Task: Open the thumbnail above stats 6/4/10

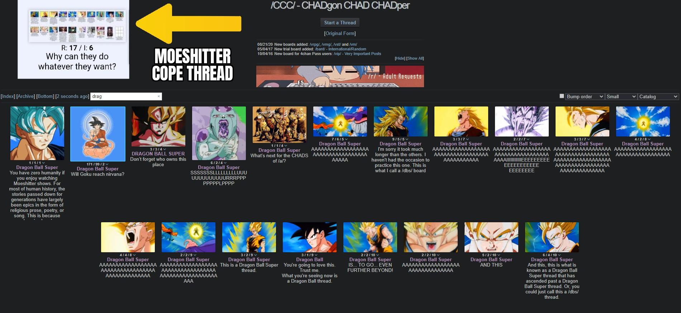Action: (552, 237)
